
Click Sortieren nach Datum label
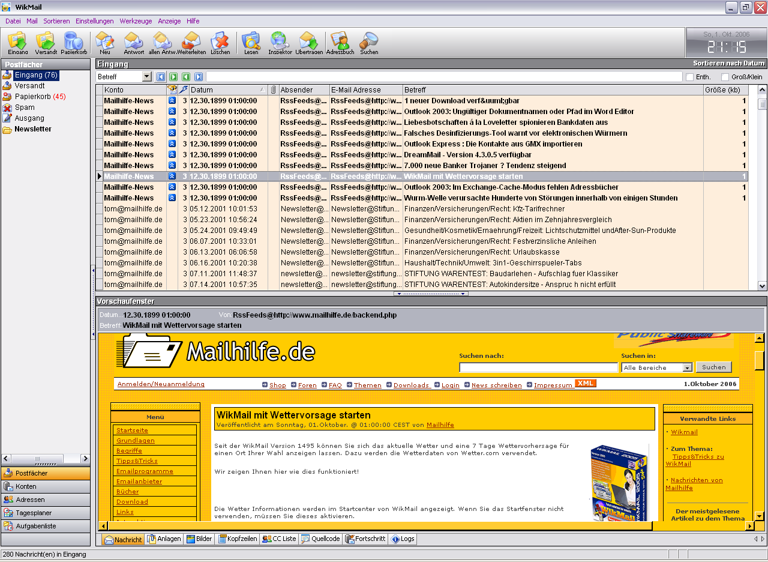click(728, 63)
